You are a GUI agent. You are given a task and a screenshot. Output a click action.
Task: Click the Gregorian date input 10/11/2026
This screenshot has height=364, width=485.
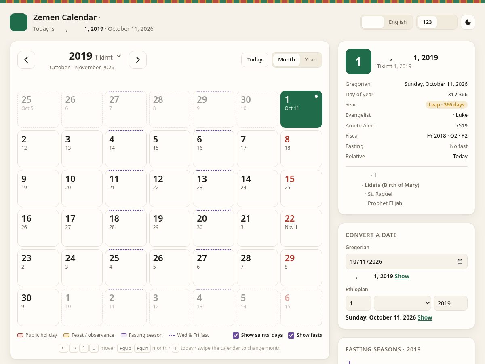pos(407,262)
